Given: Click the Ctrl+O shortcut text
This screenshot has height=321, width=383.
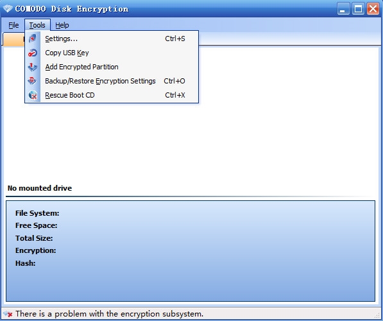Looking at the screenshot, I should pos(174,81).
